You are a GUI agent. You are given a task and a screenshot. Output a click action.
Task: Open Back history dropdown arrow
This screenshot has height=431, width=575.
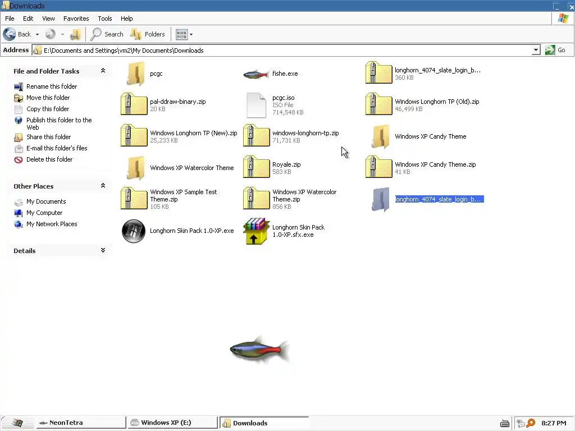click(x=37, y=34)
